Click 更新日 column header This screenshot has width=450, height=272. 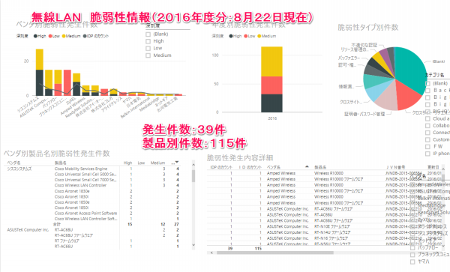point(433,167)
